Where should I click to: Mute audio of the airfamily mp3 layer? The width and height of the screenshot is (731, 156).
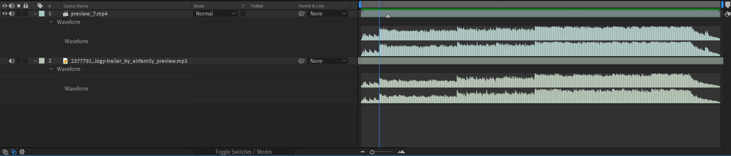coord(12,61)
